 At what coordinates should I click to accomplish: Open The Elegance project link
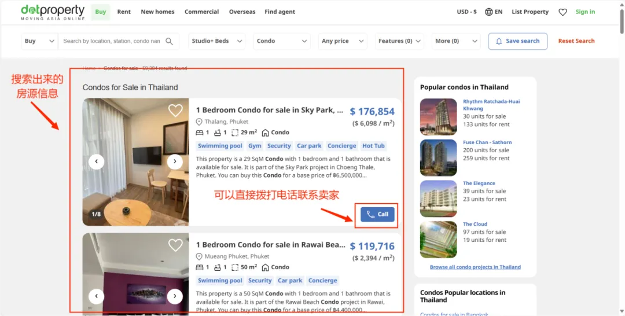479,183
